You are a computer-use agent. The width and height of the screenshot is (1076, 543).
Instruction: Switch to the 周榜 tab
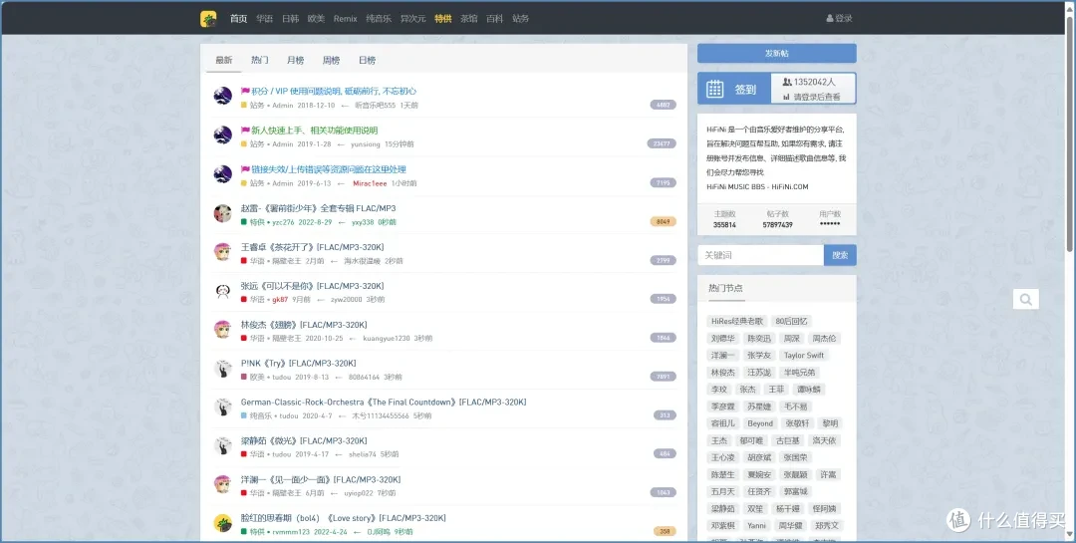[x=331, y=61]
